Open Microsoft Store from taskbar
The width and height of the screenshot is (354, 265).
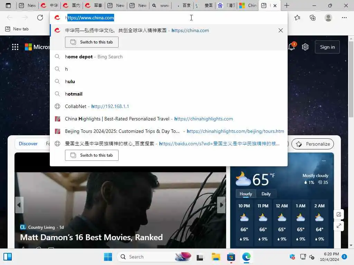click(231, 257)
